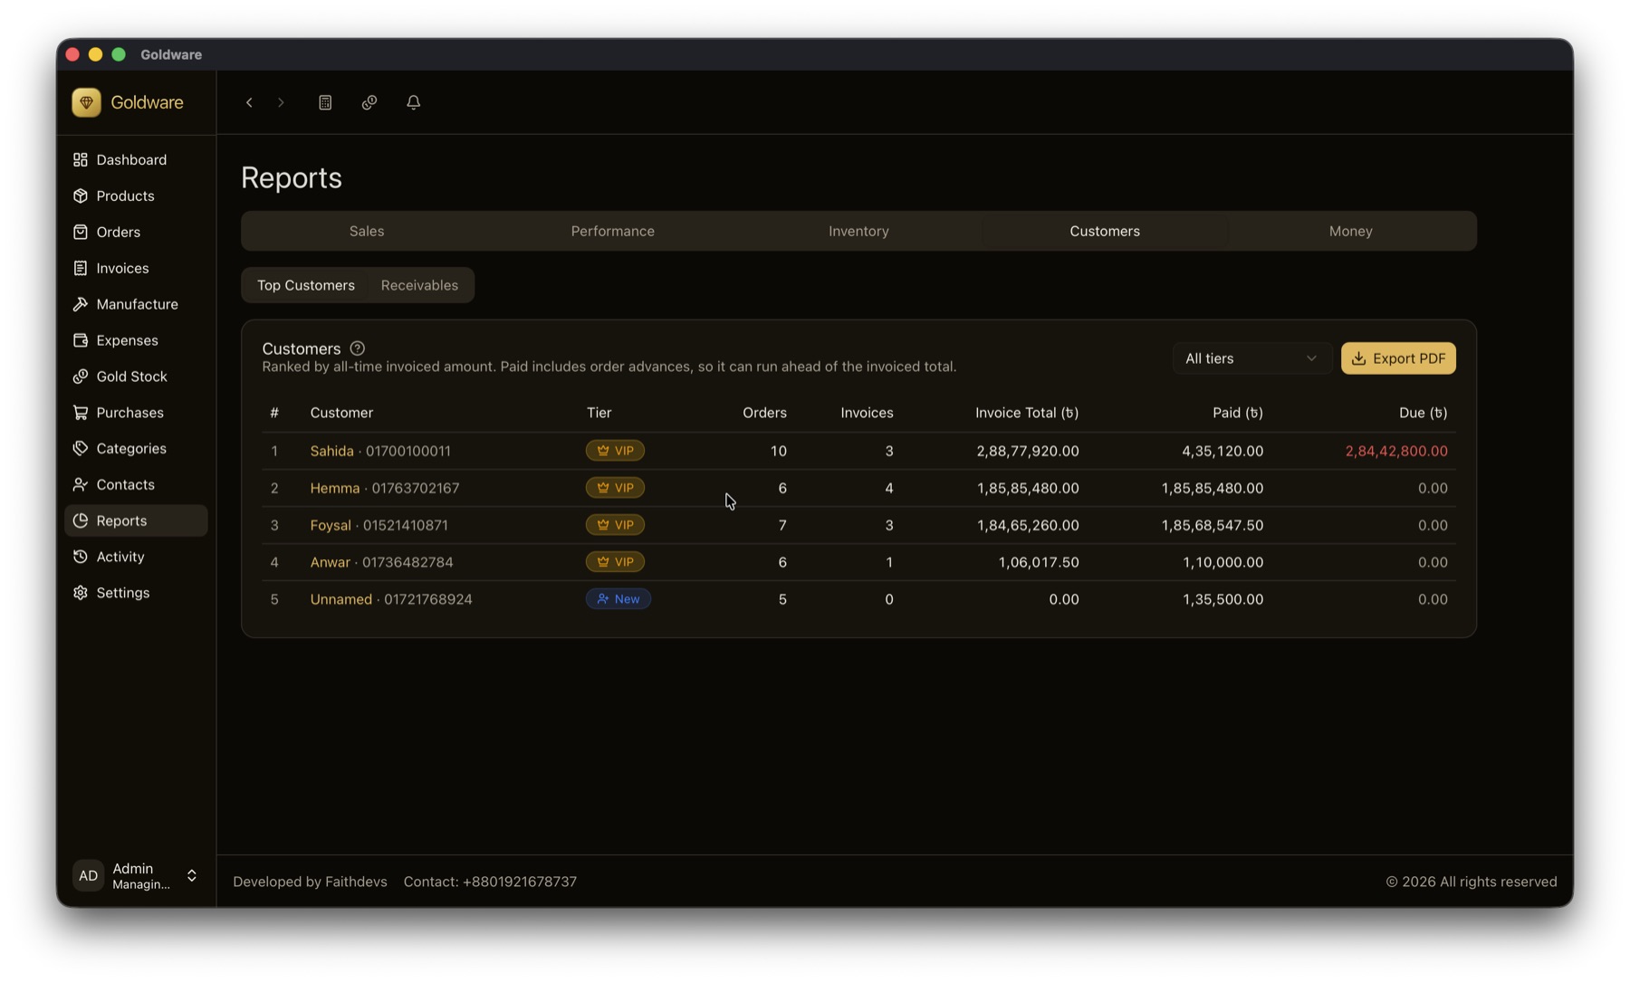Click the AD avatar

pyautogui.click(x=88, y=876)
